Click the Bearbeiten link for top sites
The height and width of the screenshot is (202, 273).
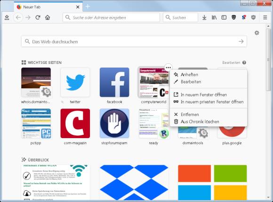pyautogui.click(x=231, y=62)
